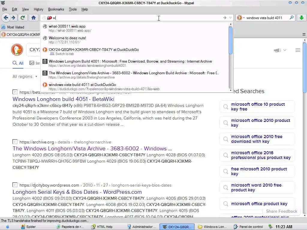Click the Go arrow in address bar
Viewport: 307px width, 230px height.
225,18
